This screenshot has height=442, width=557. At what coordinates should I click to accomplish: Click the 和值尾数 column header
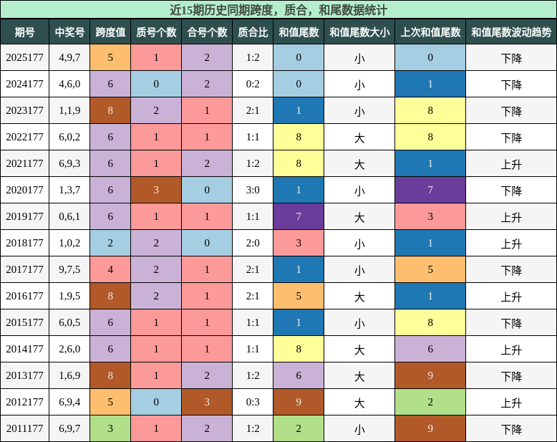299,32
